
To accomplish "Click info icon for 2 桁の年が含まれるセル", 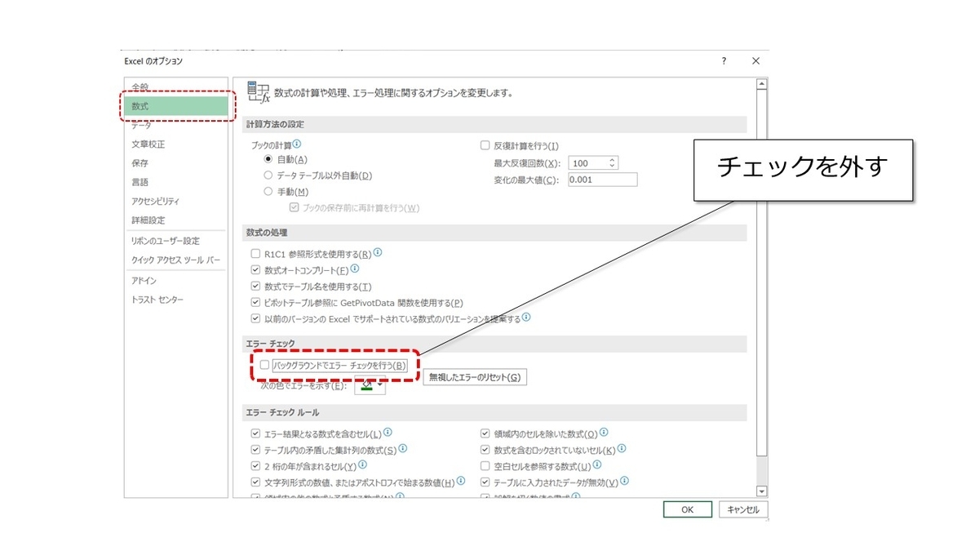I will 362,464.
